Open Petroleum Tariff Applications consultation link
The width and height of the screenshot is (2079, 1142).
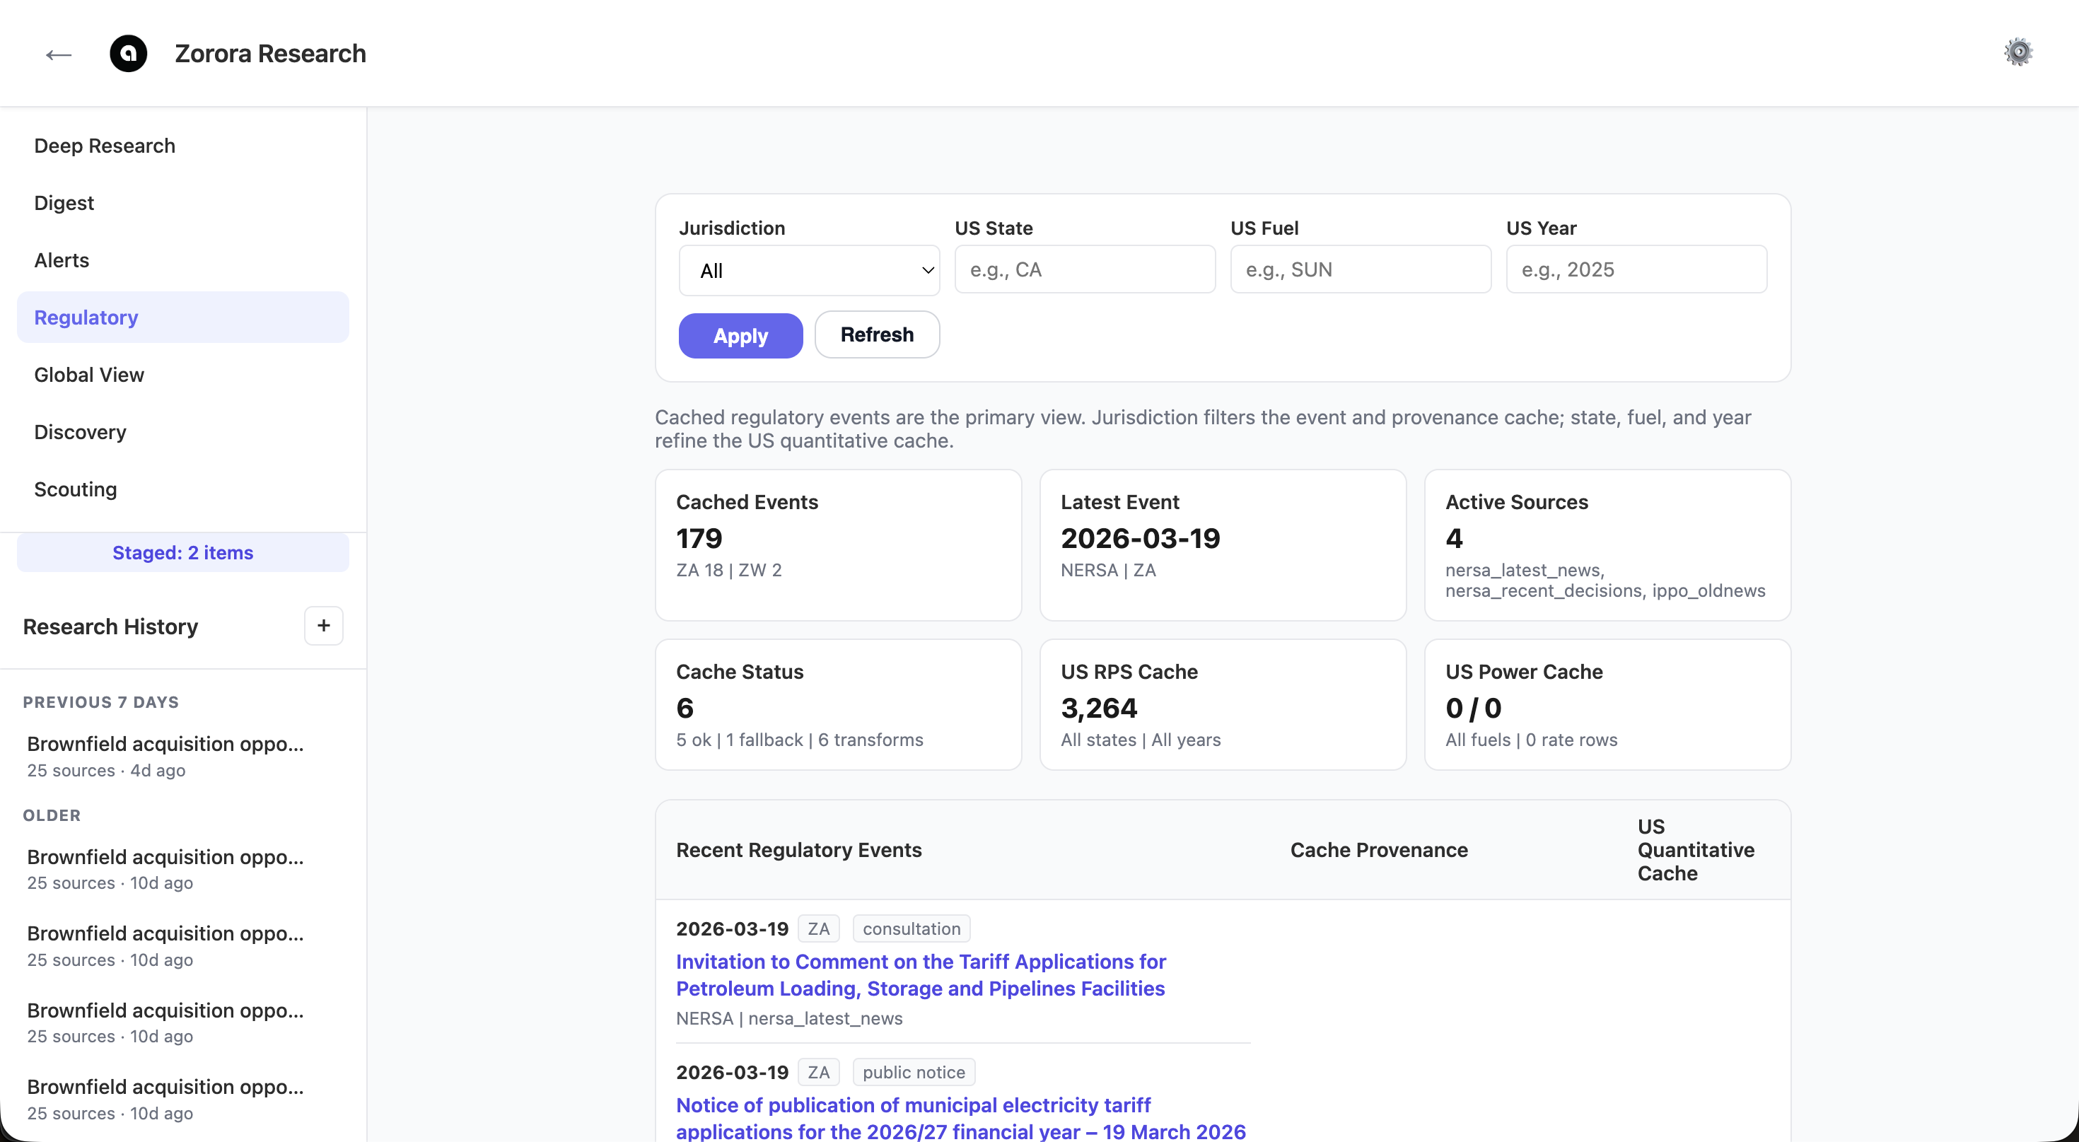point(920,975)
